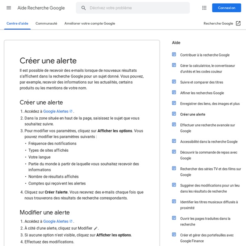
Task: Click article icon beside Ouvrir les pages traduites
Action: (174, 218)
